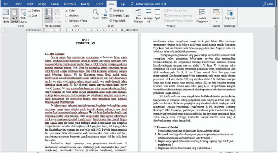Select Vertical page movement
The width and height of the screenshot is (278, 153).
[48, 16]
